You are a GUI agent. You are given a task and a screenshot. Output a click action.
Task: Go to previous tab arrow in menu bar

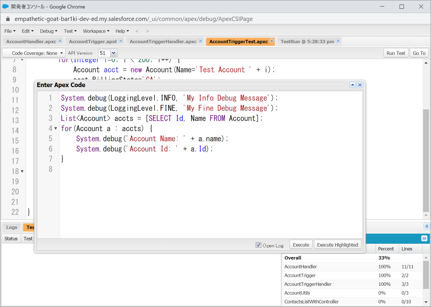point(137,31)
